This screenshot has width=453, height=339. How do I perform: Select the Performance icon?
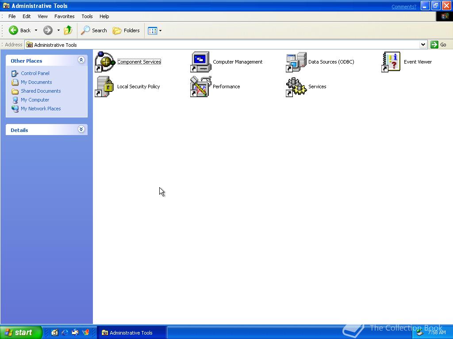click(x=200, y=87)
